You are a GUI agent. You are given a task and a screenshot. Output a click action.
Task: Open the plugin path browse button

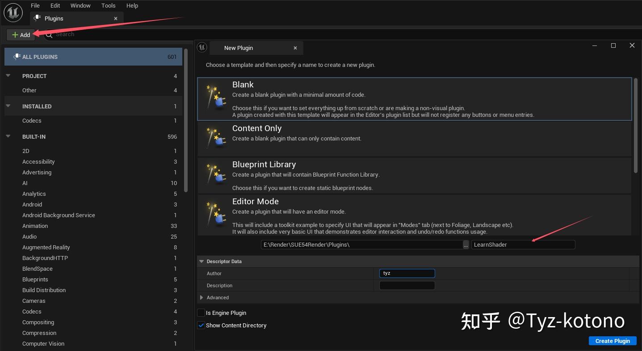(x=466, y=244)
